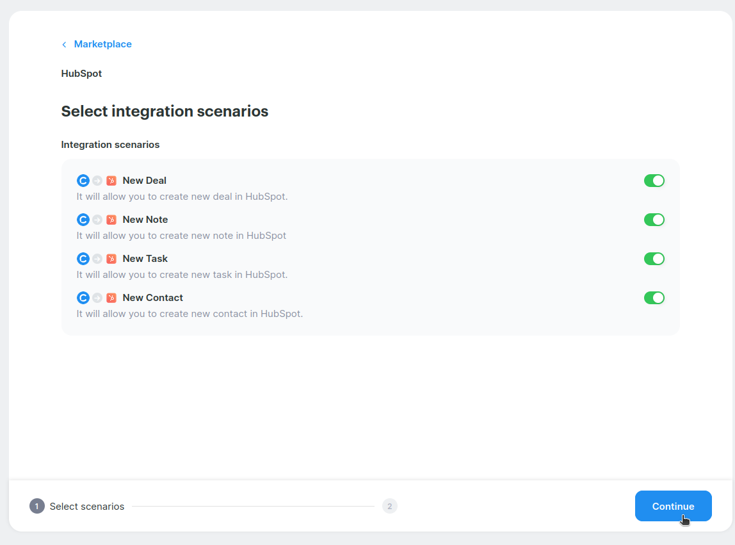
Task: Click the blue C icon beside New Contact
Action: point(83,298)
